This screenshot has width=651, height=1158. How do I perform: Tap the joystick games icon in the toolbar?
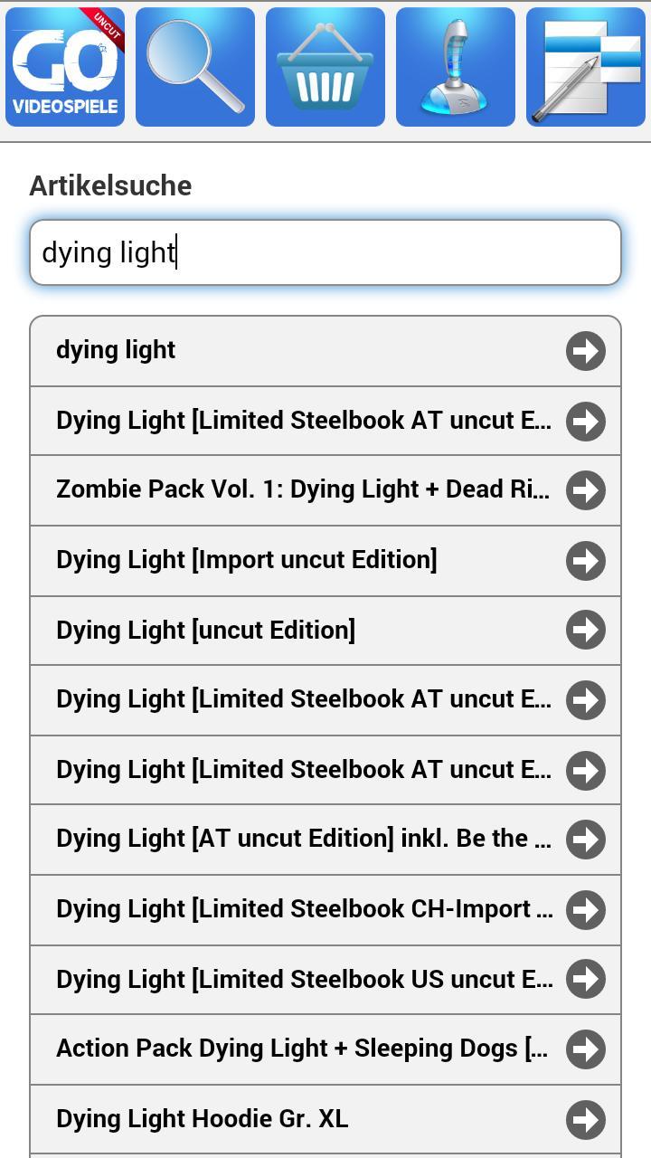pyautogui.click(x=456, y=65)
